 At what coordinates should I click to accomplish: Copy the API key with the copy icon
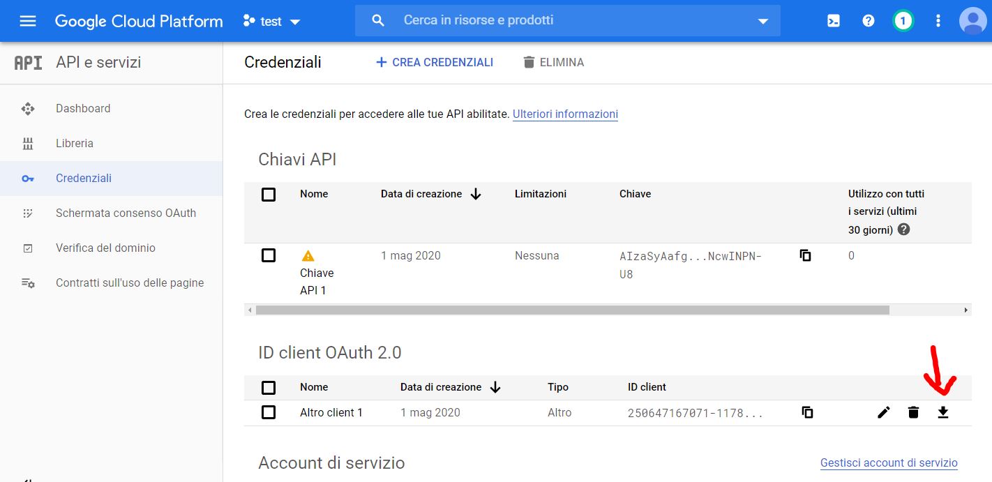806,255
